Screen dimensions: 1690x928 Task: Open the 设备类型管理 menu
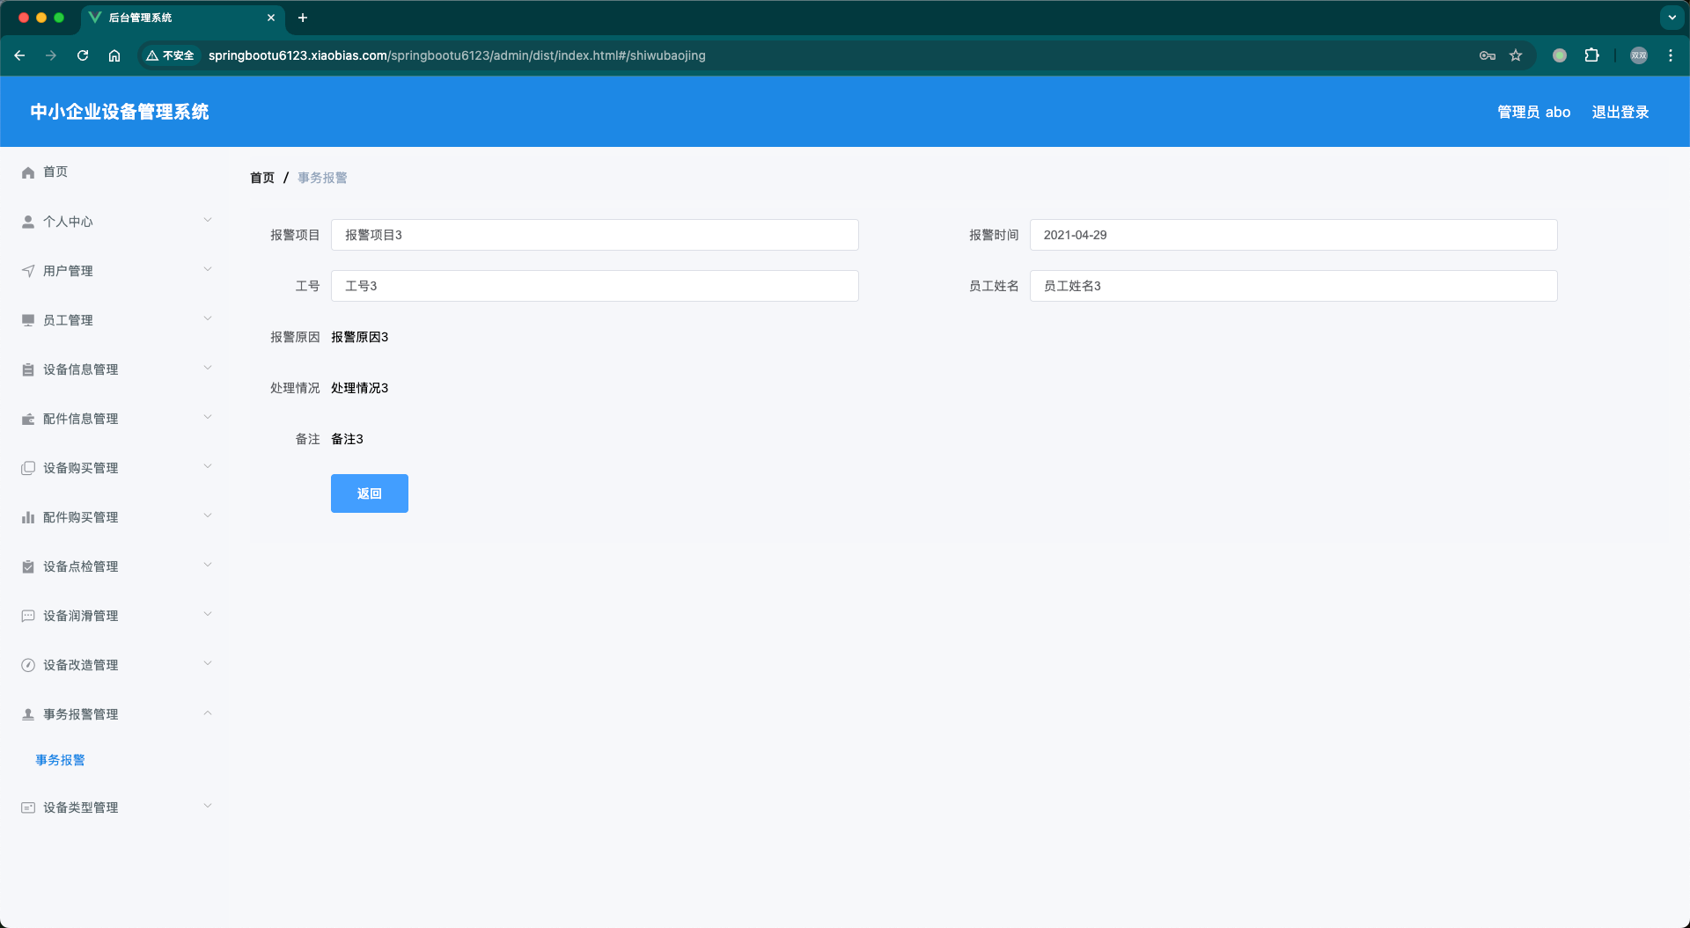(x=114, y=807)
